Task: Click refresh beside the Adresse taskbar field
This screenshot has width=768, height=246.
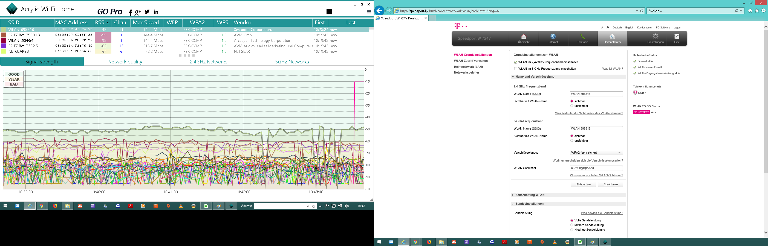Action: (314, 206)
